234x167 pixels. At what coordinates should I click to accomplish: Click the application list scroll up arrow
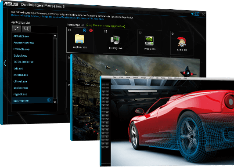tap(55, 36)
